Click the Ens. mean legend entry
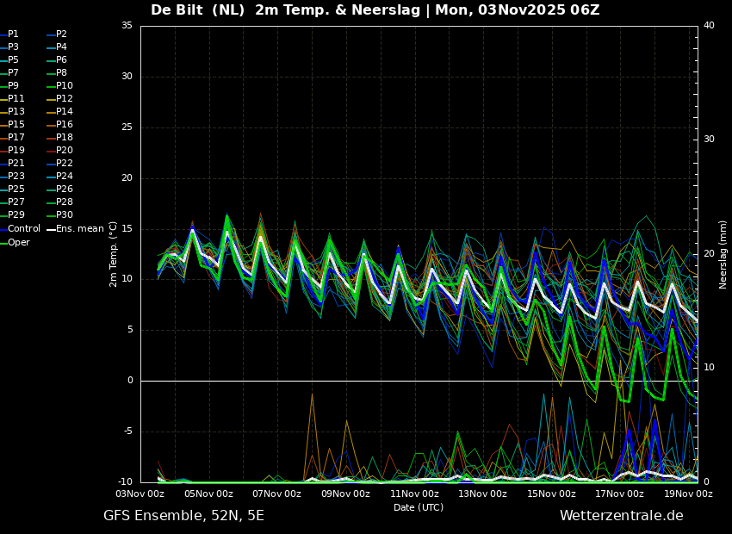The width and height of the screenshot is (732, 534). coord(80,229)
